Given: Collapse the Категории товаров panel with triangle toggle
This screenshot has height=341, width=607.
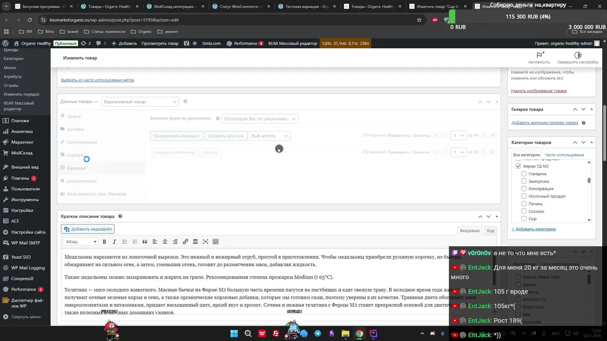Looking at the screenshot, I should (x=592, y=143).
